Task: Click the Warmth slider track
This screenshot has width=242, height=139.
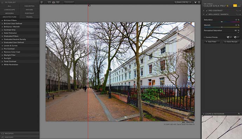Action: click(x=222, y=27)
